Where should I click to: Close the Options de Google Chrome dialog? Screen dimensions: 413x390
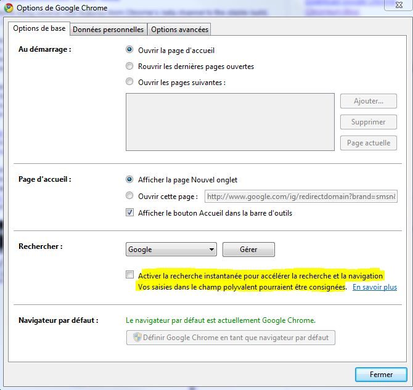[x=398, y=5]
